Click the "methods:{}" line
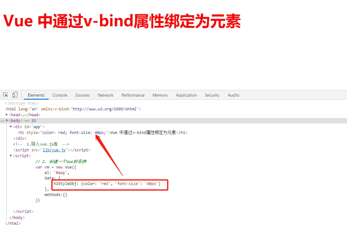The width and height of the screenshot is (347, 251). (x=56, y=195)
